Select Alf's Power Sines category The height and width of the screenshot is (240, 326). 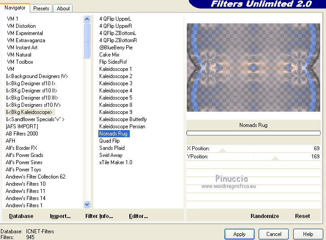pyautogui.click(x=24, y=162)
